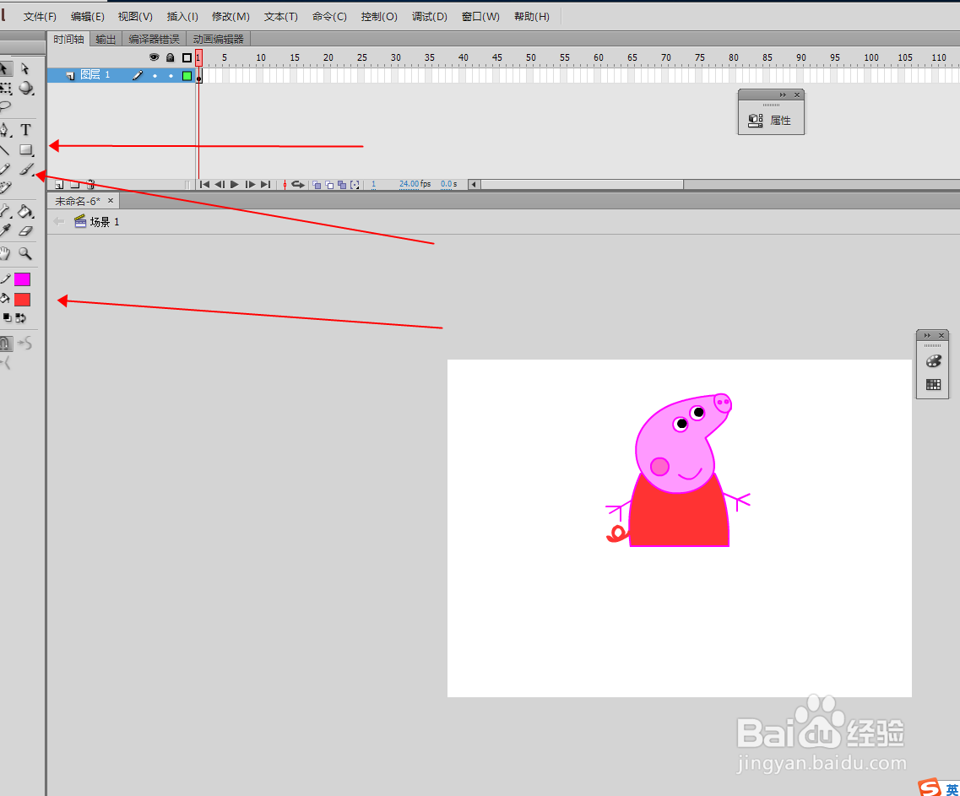Click the delete layer trash icon
The height and width of the screenshot is (796, 960).
(x=90, y=184)
